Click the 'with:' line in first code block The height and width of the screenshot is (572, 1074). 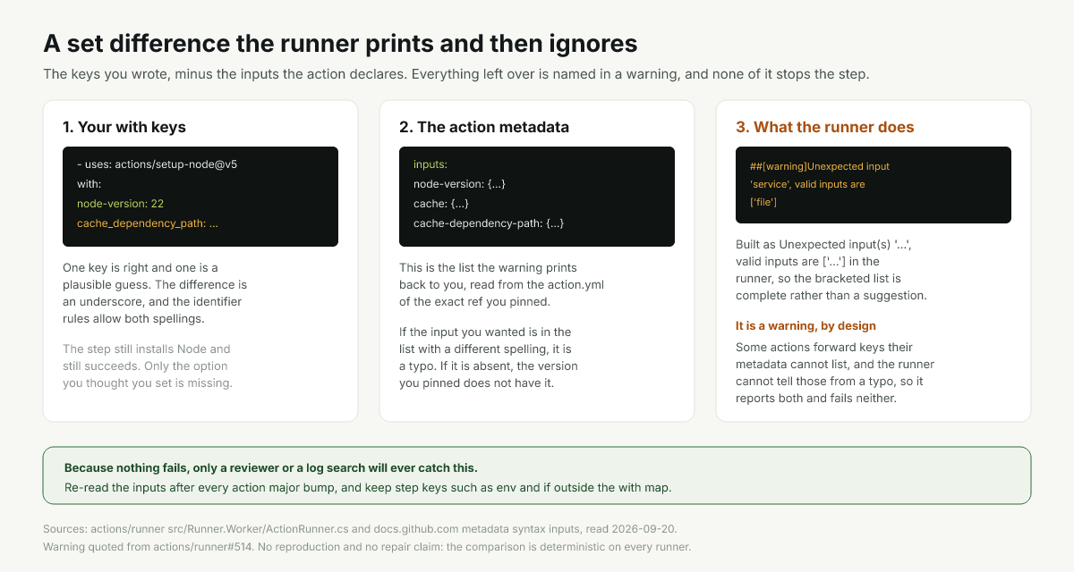click(x=89, y=184)
